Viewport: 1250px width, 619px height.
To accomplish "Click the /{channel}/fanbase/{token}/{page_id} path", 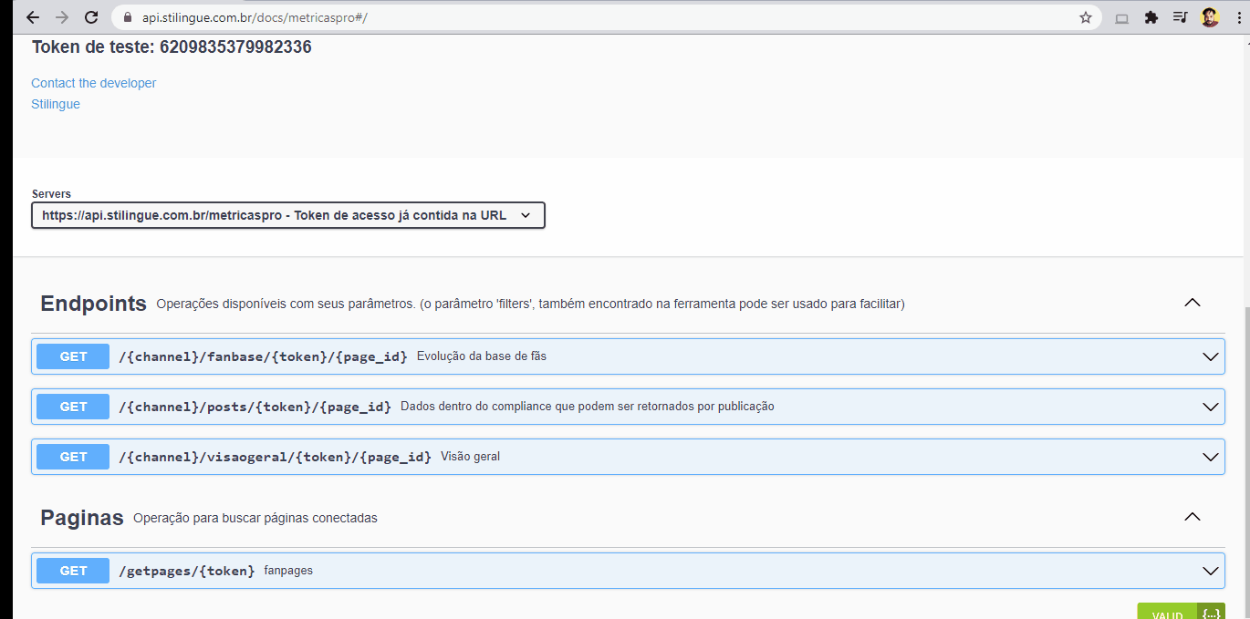I will (x=264, y=356).
